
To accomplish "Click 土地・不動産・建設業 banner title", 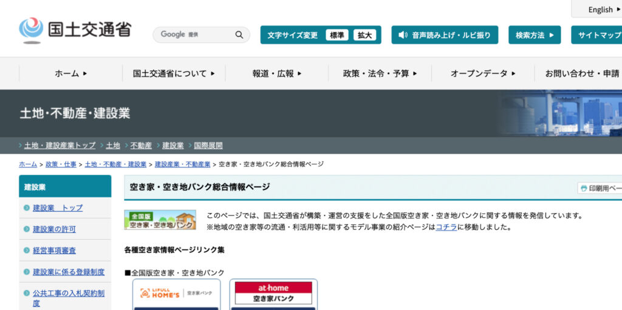I will (75, 113).
